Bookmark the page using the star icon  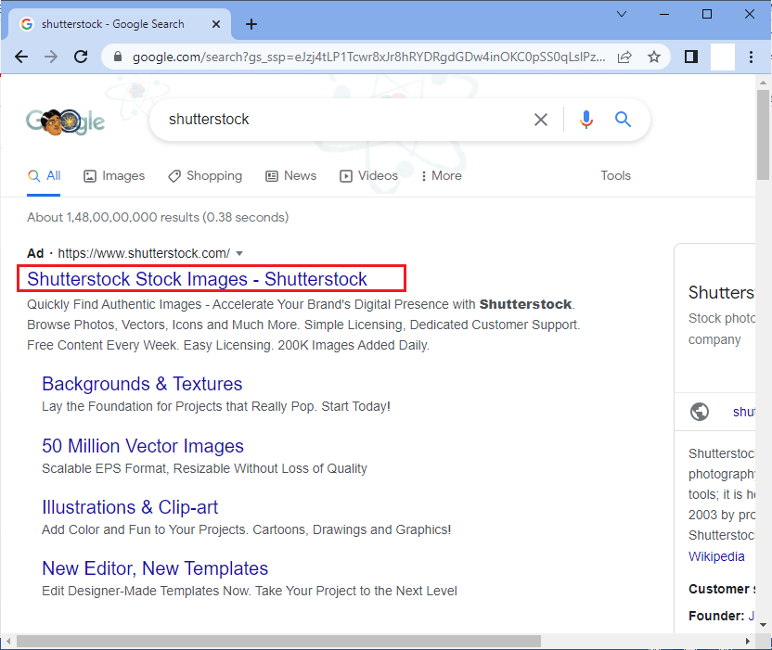[654, 57]
